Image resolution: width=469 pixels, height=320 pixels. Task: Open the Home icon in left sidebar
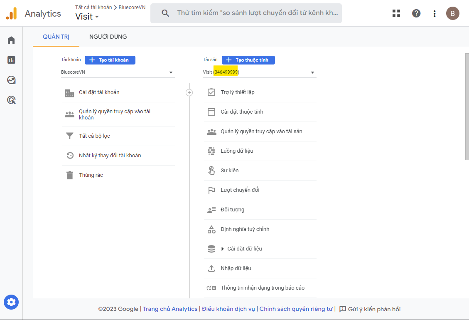pyautogui.click(x=11, y=40)
